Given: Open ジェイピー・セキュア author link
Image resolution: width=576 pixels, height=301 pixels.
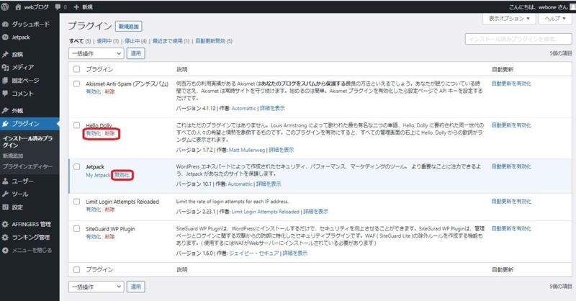Looking at the screenshot, I should [254, 253].
